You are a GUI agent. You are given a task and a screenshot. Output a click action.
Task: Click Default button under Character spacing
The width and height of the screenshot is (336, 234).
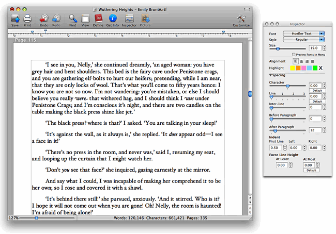point(317,91)
